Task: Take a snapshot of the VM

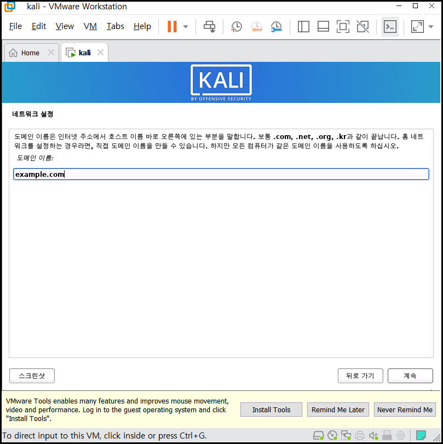Action: (236, 27)
